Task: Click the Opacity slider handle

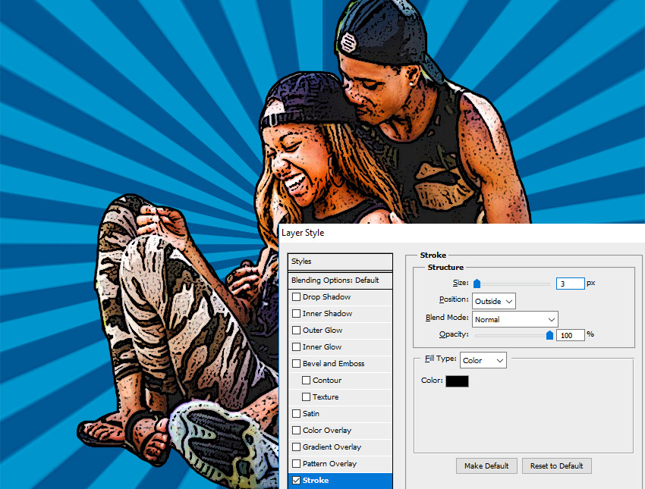Action: coord(549,335)
